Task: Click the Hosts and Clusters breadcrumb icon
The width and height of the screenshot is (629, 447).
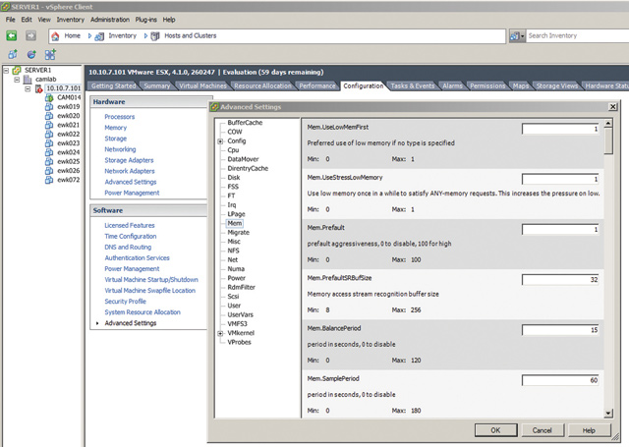Action: [x=155, y=36]
